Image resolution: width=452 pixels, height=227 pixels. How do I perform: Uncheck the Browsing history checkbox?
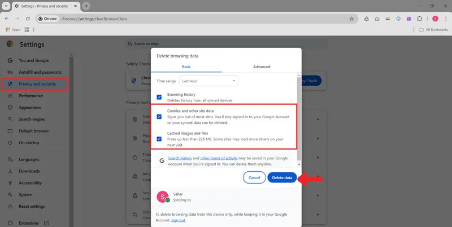click(x=159, y=97)
